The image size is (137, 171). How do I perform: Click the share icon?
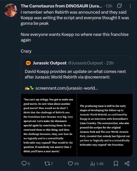(127, 163)
